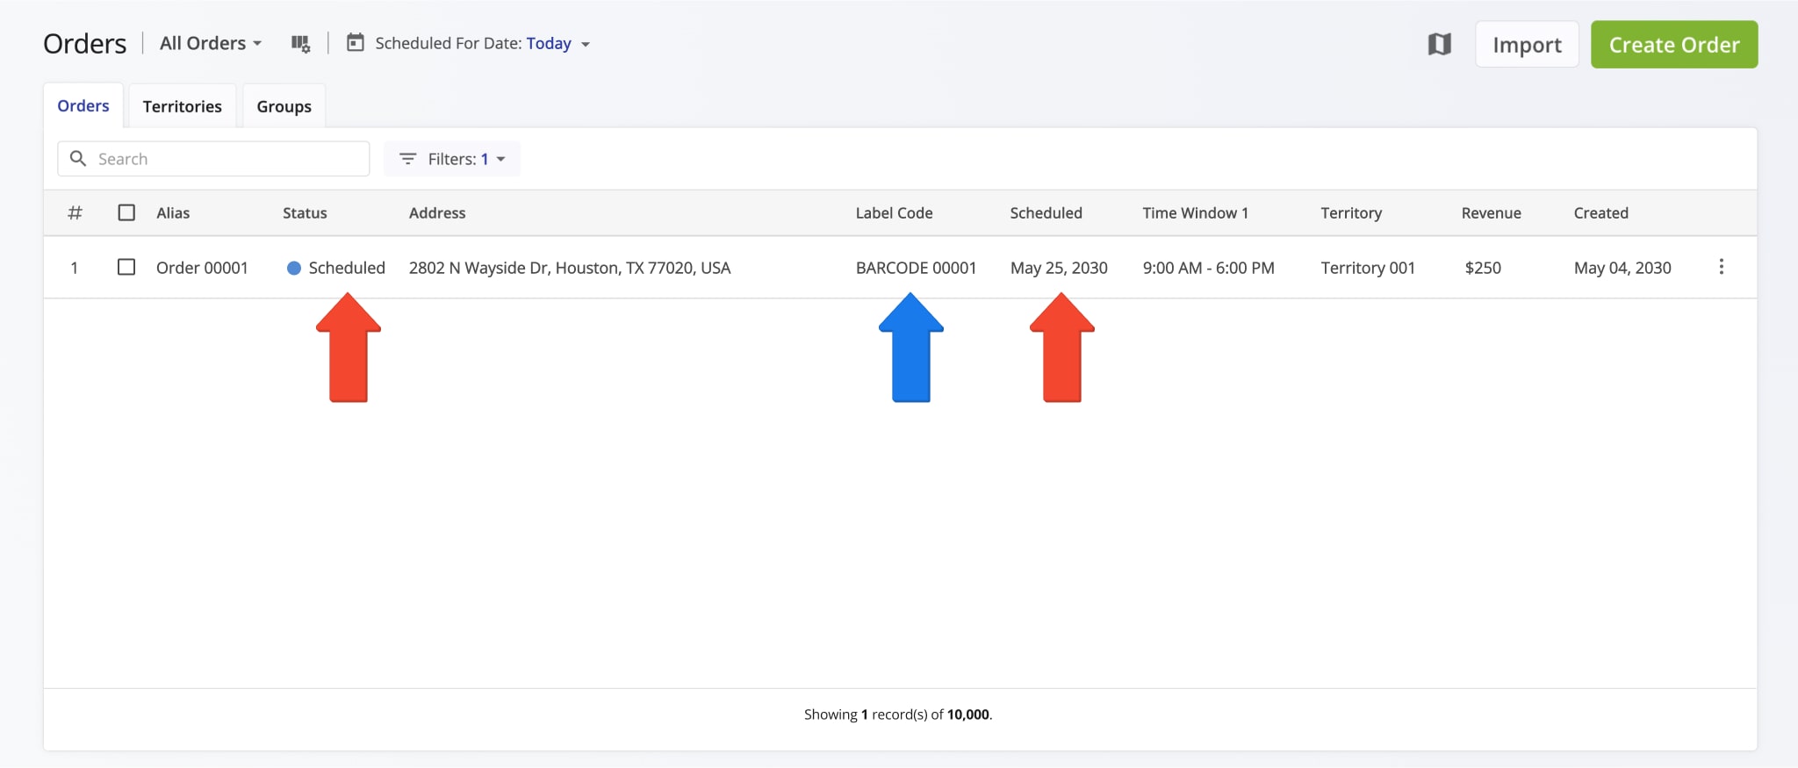The width and height of the screenshot is (1798, 768).
Task: Sort by the Scheduled column header
Action: 1046,212
